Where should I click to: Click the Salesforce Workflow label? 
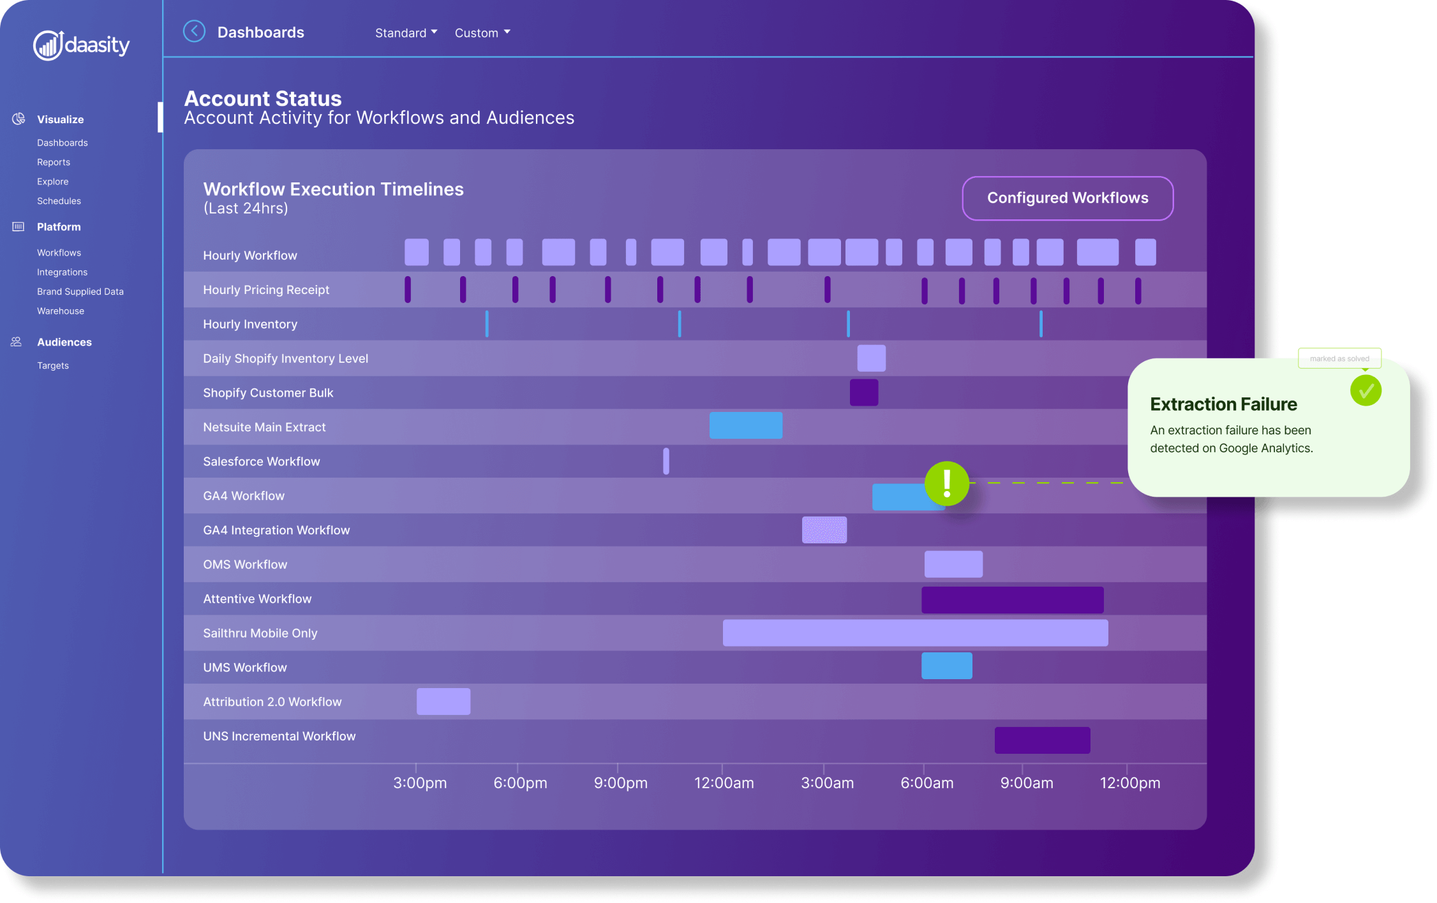click(x=262, y=462)
